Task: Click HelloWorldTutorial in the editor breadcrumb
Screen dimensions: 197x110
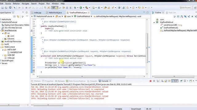Action: point(44,16)
